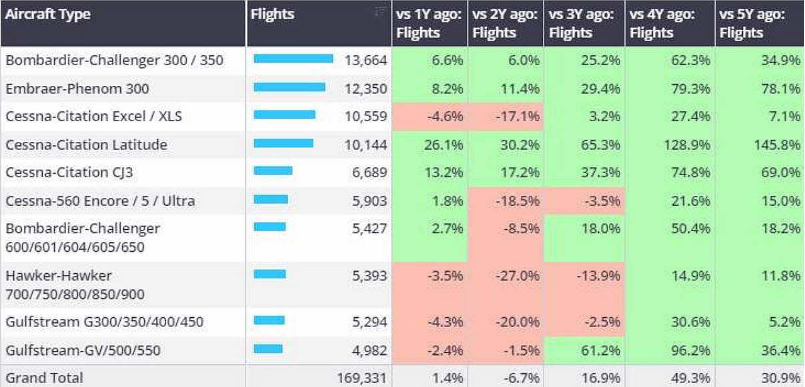This screenshot has width=805, height=387.
Task: Click the Grand Total 169,331 value
Action: 363,378
